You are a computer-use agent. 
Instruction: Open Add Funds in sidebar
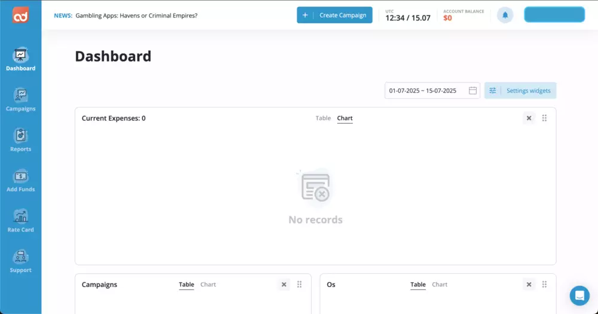tap(20, 181)
